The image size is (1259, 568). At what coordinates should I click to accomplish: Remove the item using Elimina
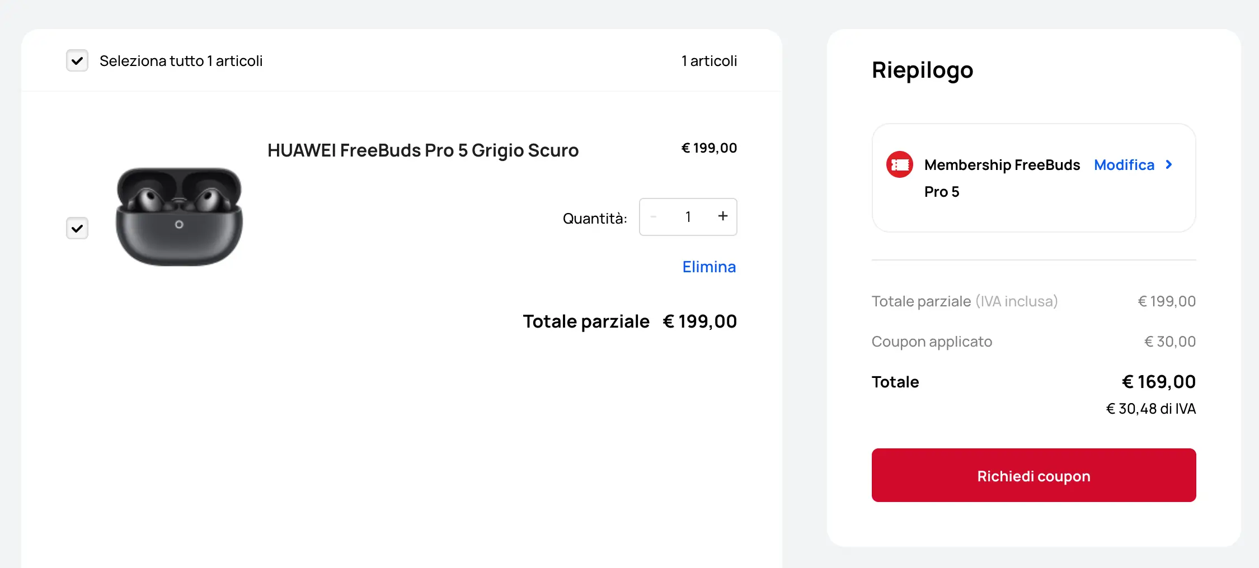pyautogui.click(x=709, y=267)
